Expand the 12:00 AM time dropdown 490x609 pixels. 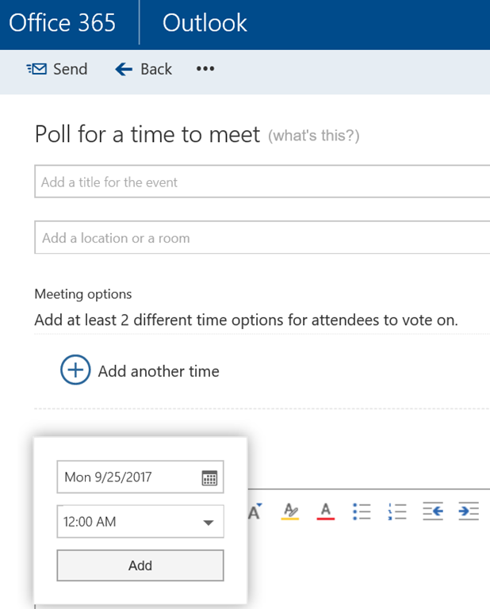pos(209,523)
